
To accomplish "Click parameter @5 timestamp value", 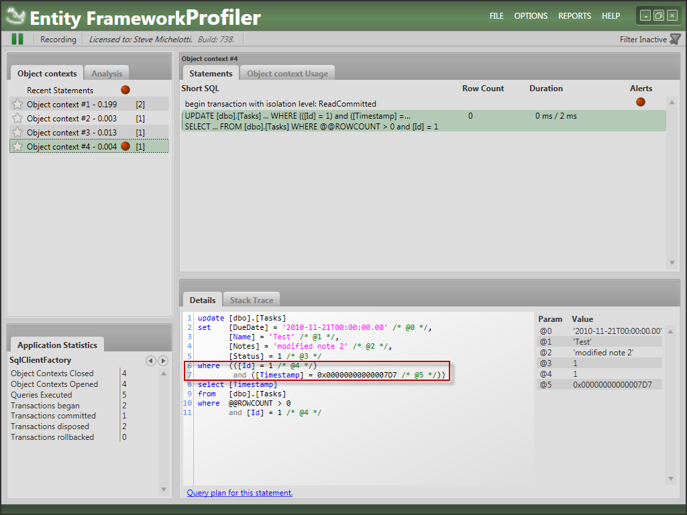I will pyautogui.click(x=612, y=384).
